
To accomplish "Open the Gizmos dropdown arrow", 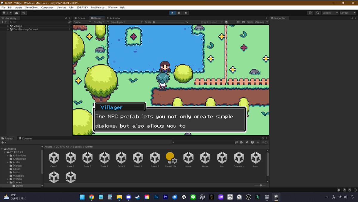I will coord(266,22).
